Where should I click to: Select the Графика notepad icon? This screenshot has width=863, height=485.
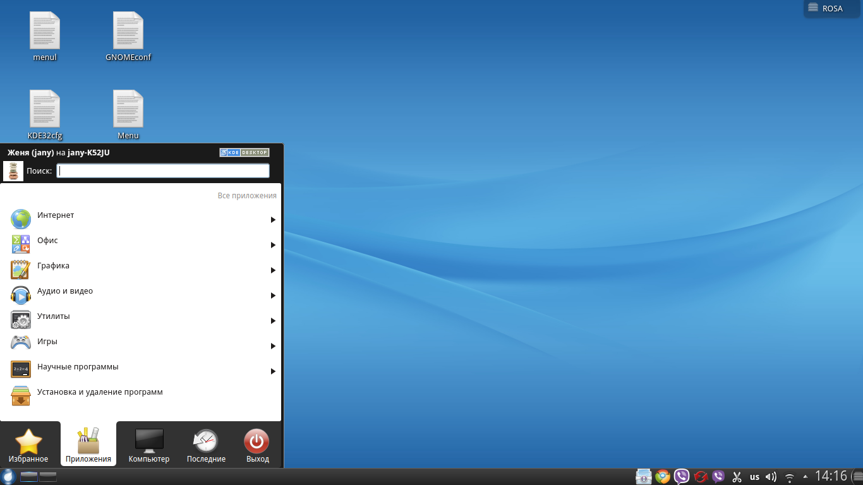tap(21, 270)
